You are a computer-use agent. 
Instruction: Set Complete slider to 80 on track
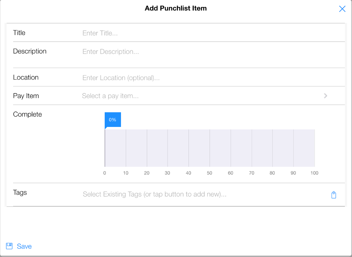[x=272, y=148]
